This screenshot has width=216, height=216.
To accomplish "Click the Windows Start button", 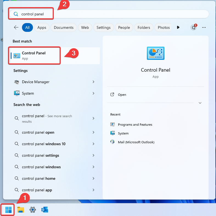I will 8,210.
